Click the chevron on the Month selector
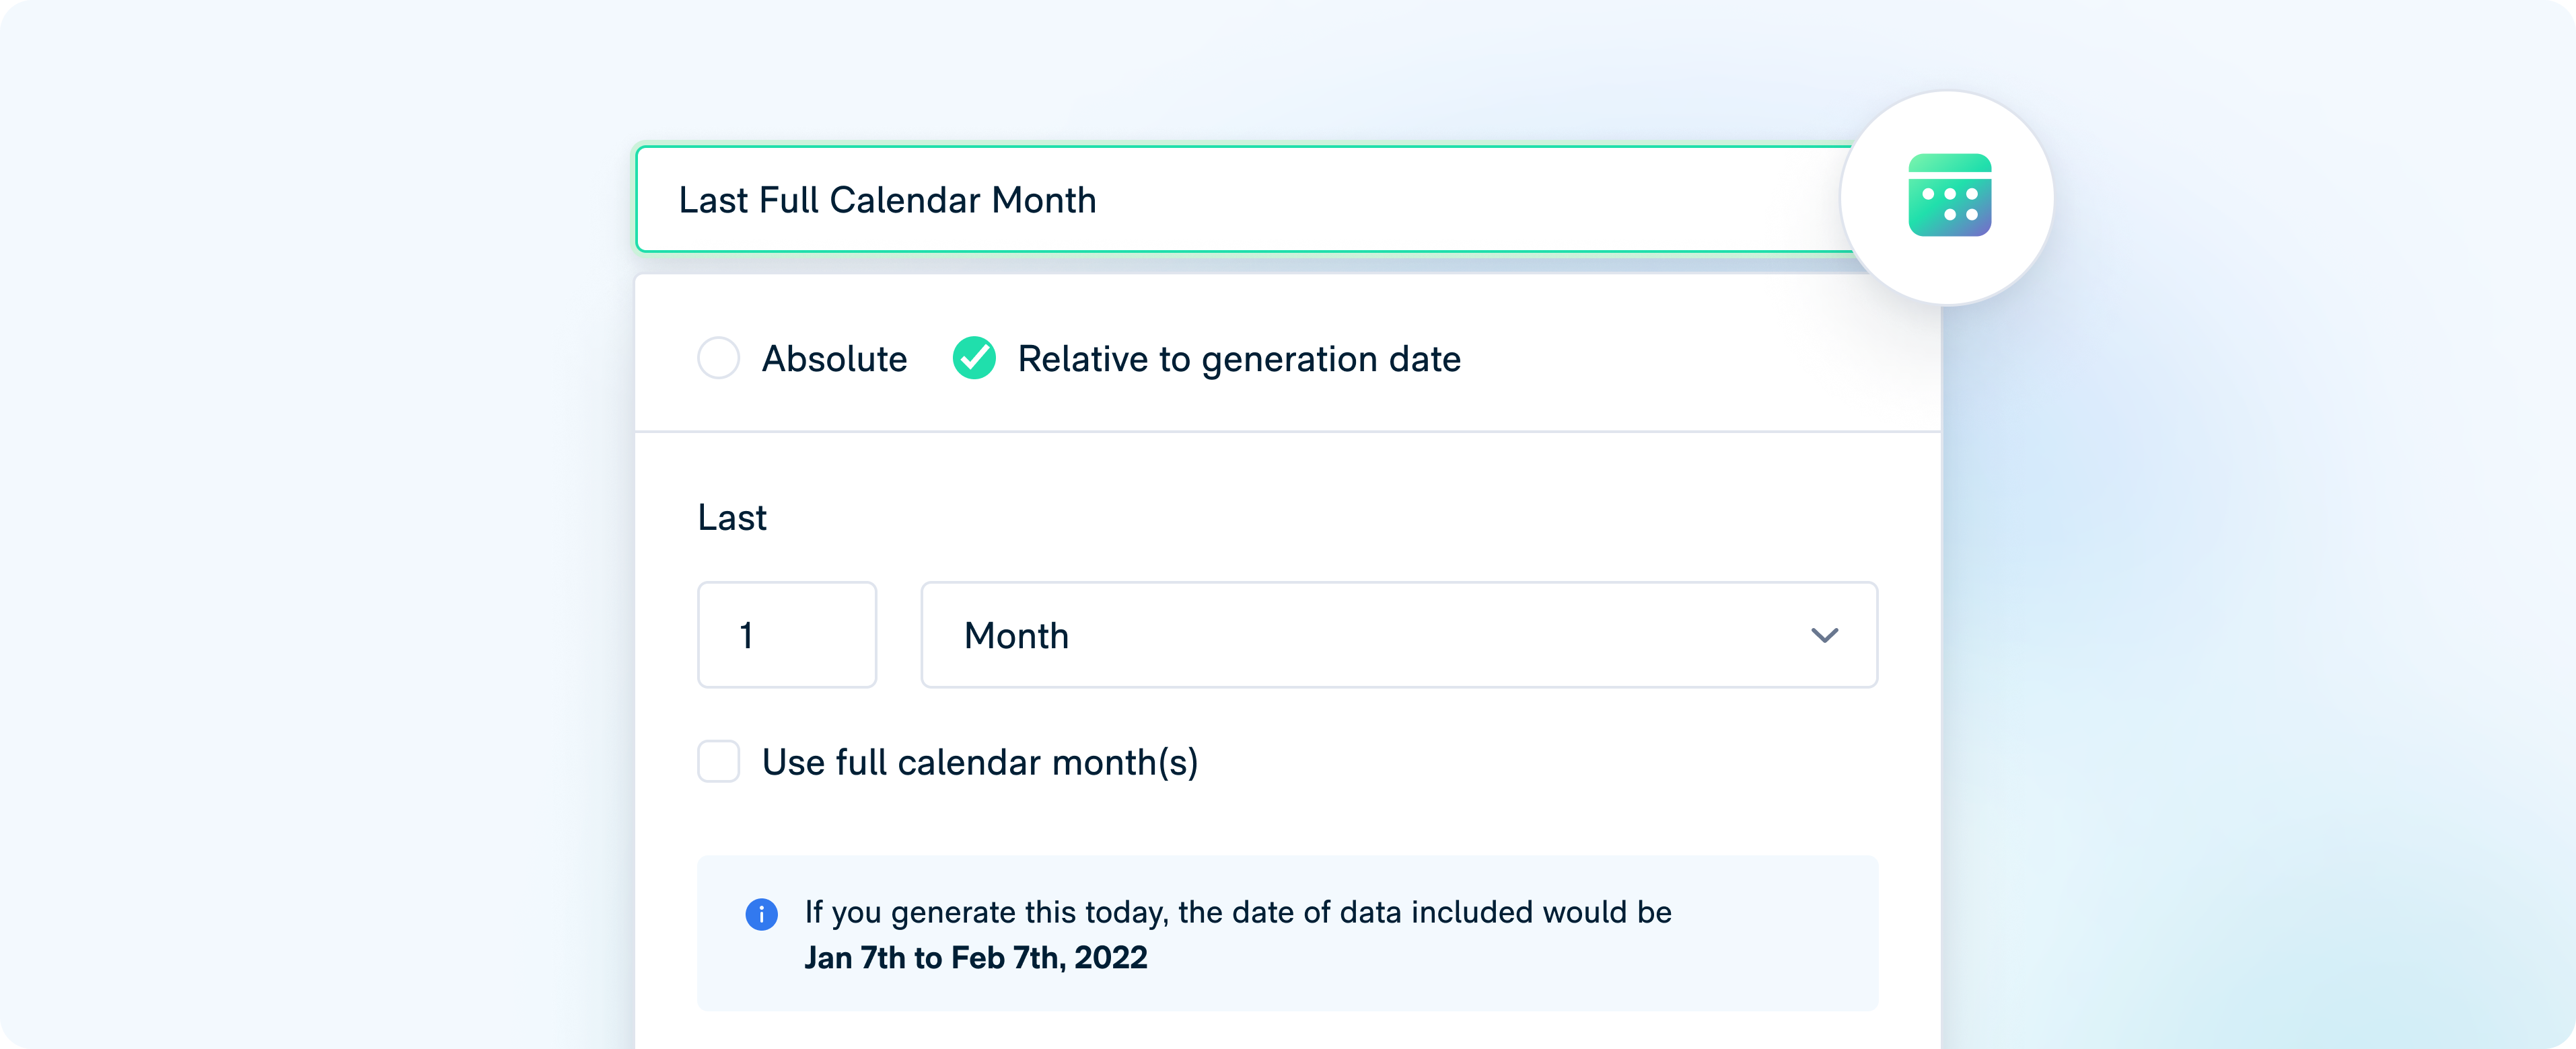This screenshot has width=2576, height=1049. [1825, 634]
